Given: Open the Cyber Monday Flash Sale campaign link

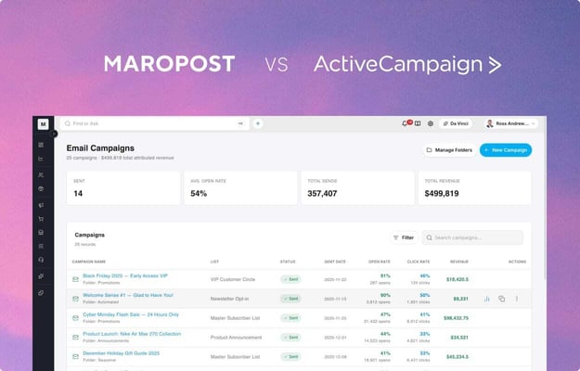Looking at the screenshot, I should (x=131, y=314).
